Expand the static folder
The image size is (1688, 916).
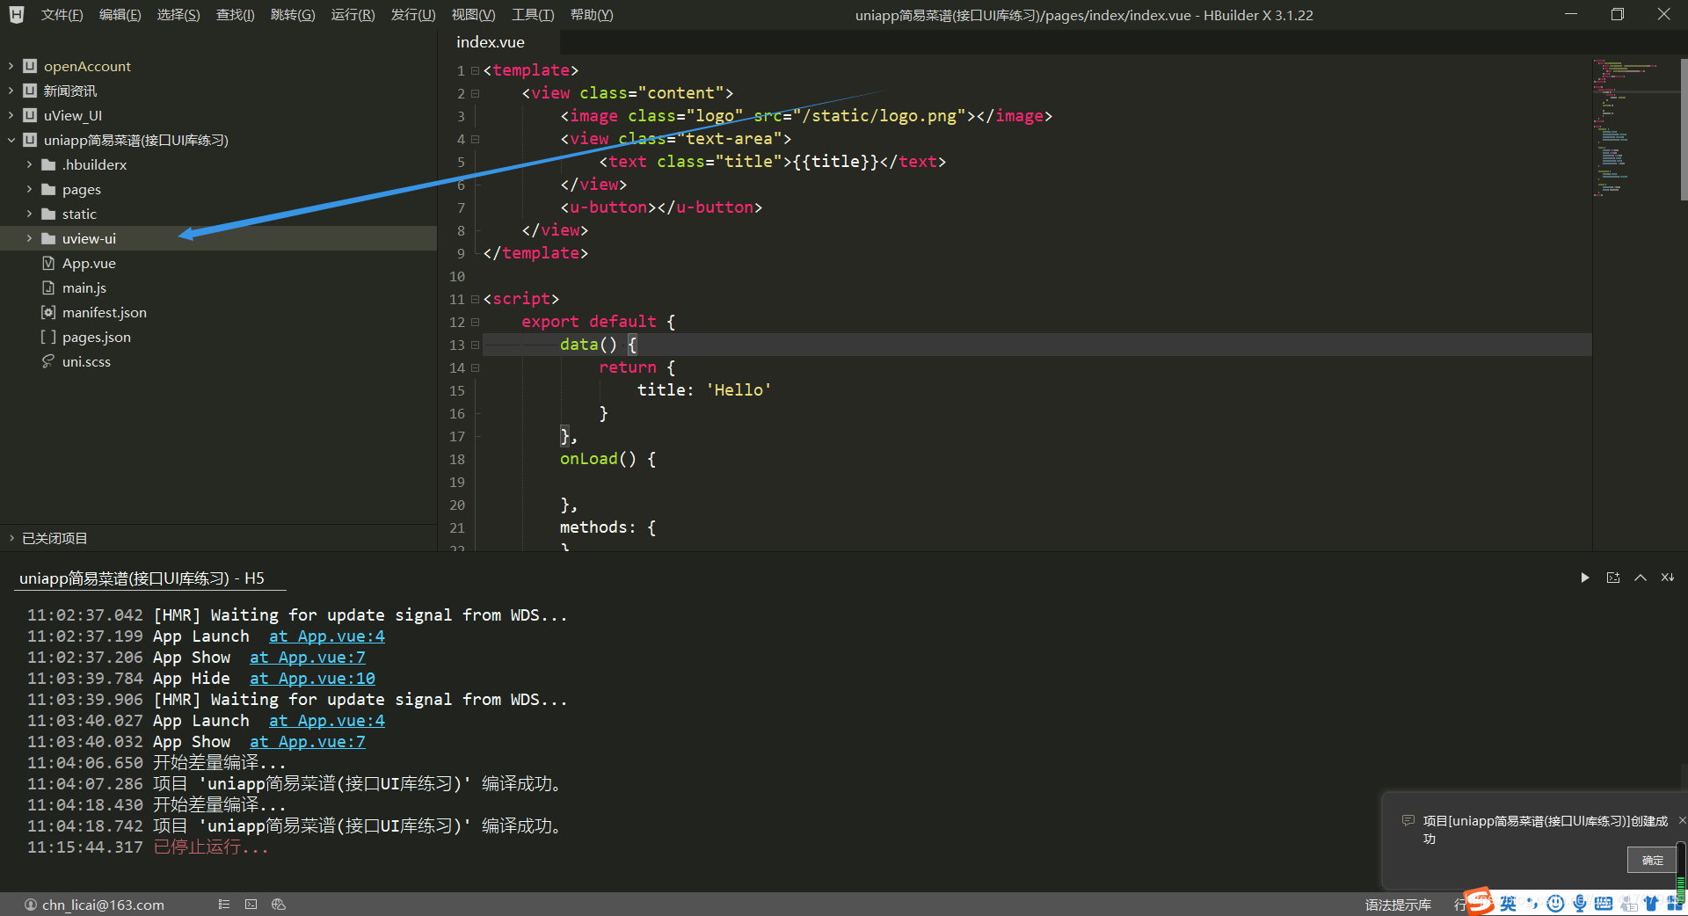pos(29,214)
